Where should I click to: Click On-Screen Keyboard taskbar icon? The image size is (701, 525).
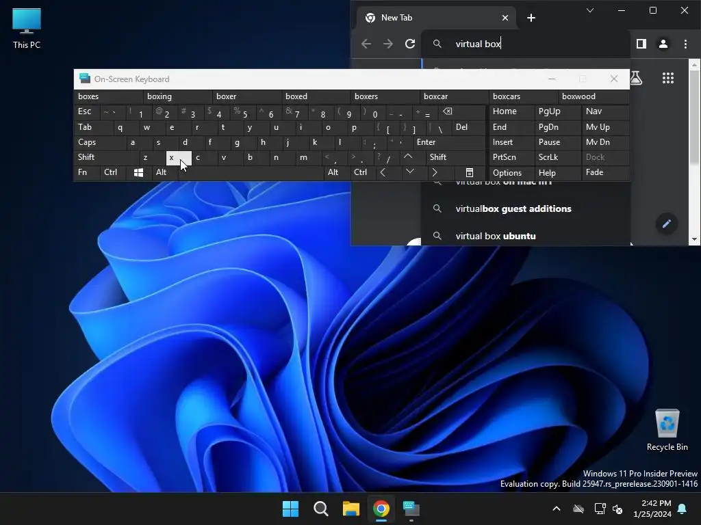click(411, 509)
